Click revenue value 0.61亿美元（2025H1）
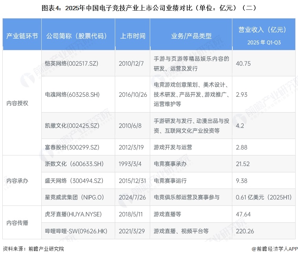The image size is (298, 257). [x=264, y=197]
